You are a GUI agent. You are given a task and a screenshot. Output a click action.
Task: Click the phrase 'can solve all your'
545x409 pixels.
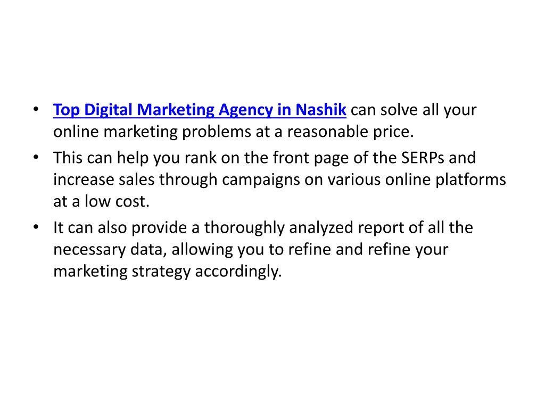click(x=414, y=110)
